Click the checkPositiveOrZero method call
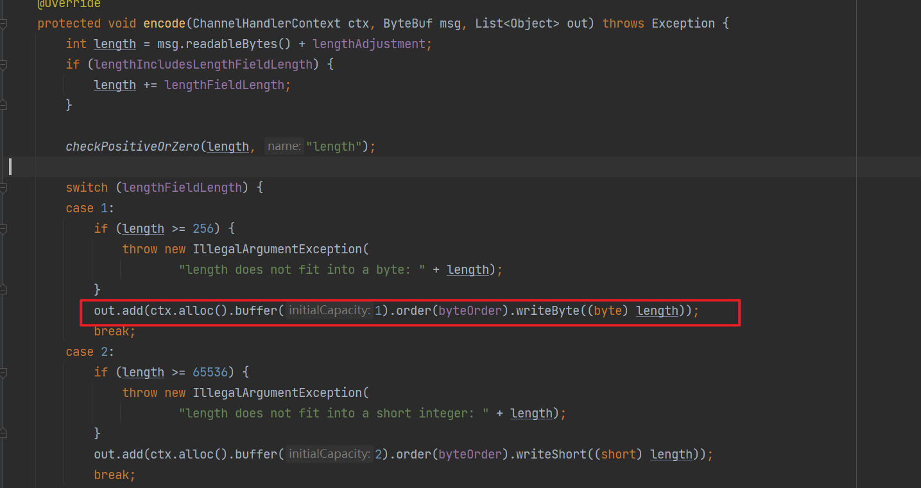This screenshot has width=921, height=488. [x=133, y=147]
